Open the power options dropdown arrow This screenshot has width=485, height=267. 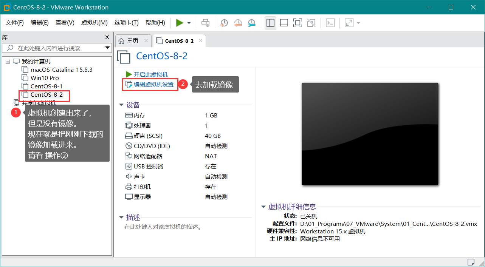(189, 23)
